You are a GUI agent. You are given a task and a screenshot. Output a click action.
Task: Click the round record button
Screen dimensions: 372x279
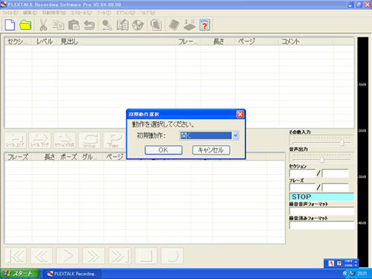pos(172,256)
